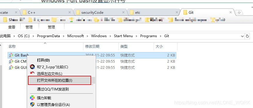The height and width of the screenshot is (108, 253).
Task: Click the Git CMD shortcut icon
Action: coord(11,61)
